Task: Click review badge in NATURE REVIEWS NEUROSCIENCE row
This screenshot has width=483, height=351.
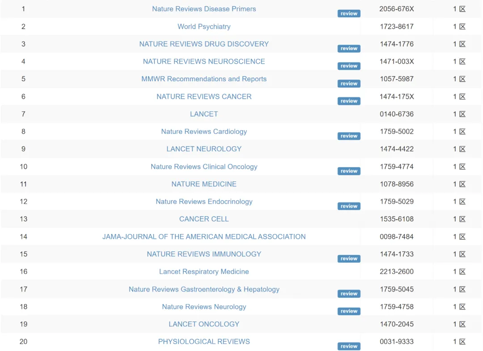Action: click(x=349, y=66)
